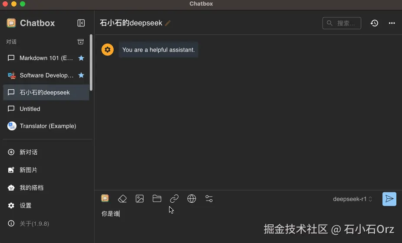402x243 pixels.
Task: Attach a file with the folder icon
Action: coord(157,198)
